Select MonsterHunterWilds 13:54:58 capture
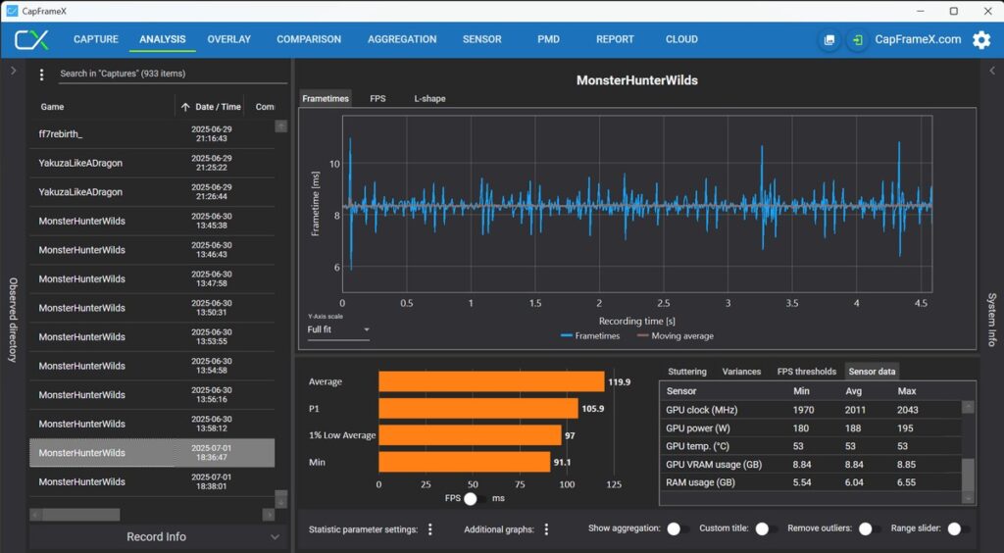 point(152,366)
